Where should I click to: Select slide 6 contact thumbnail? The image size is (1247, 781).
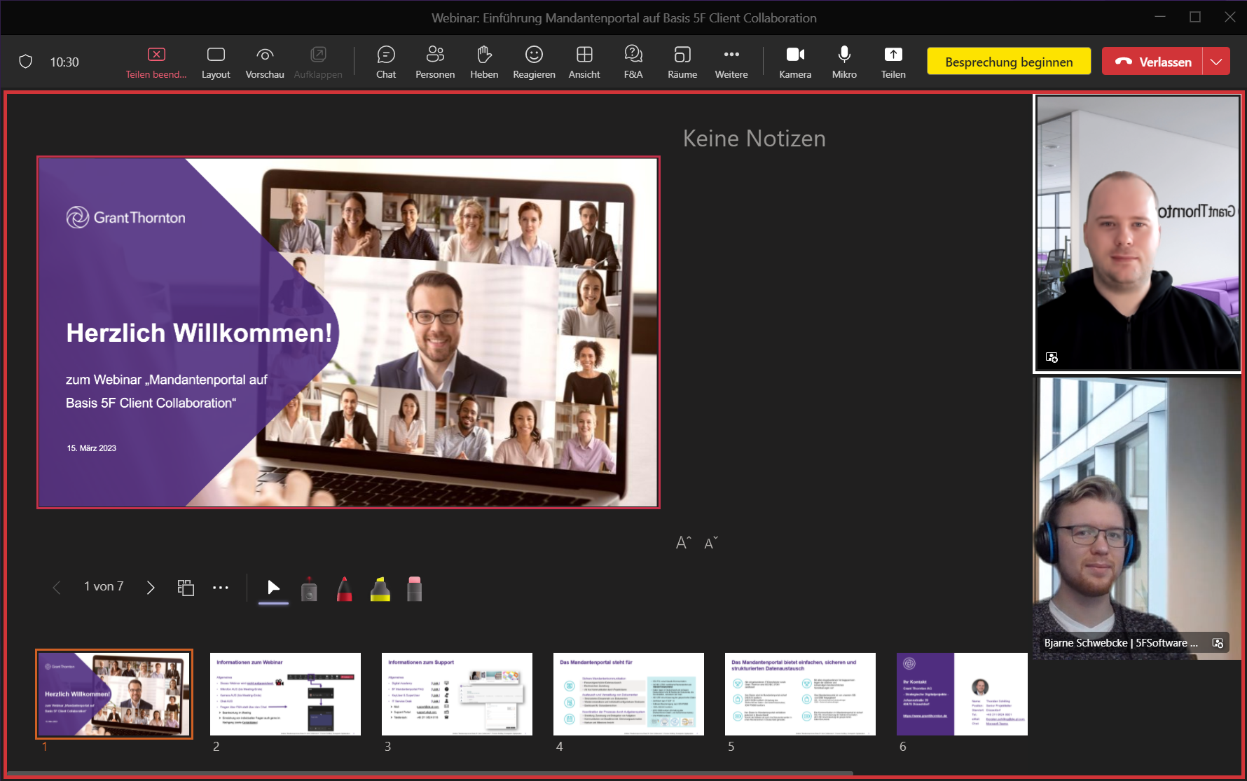(x=962, y=693)
